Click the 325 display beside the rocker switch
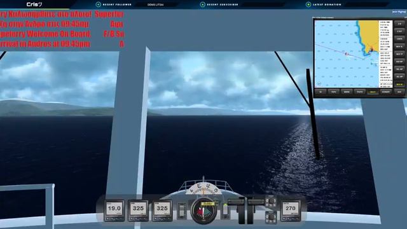The image size is (407, 229). click(x=162, y=211)
